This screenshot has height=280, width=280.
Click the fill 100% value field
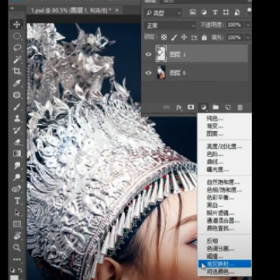[234, 37]
